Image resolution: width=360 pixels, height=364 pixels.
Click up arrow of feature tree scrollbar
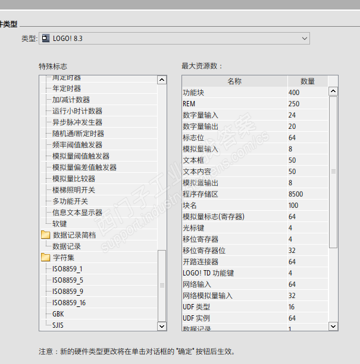pos(162,80)
